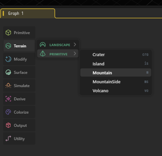Click the Output box icon

8,125
